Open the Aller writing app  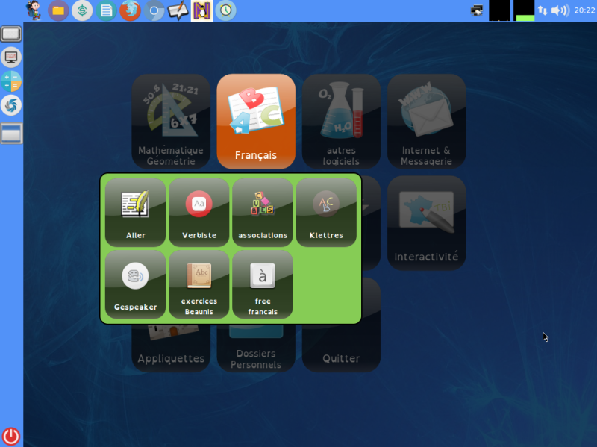[136, 213]
